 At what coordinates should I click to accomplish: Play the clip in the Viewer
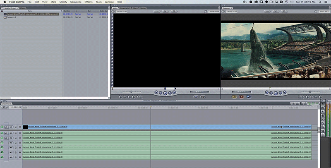tap(165, 93)
